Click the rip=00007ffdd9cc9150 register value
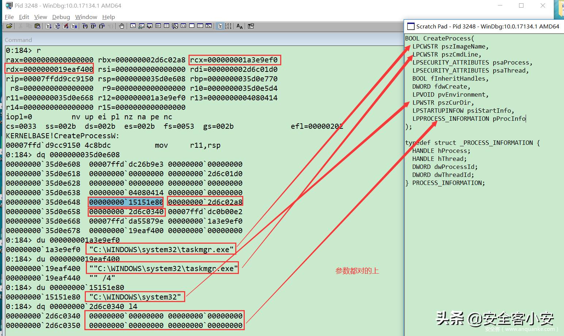This screenshot has width=564, height=336. [x=50, y=79]
